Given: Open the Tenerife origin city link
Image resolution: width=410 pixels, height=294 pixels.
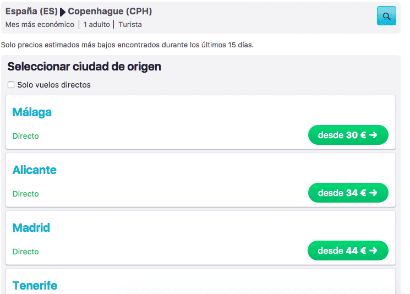Looking at the screenshot, I should (x=35, y=286).
